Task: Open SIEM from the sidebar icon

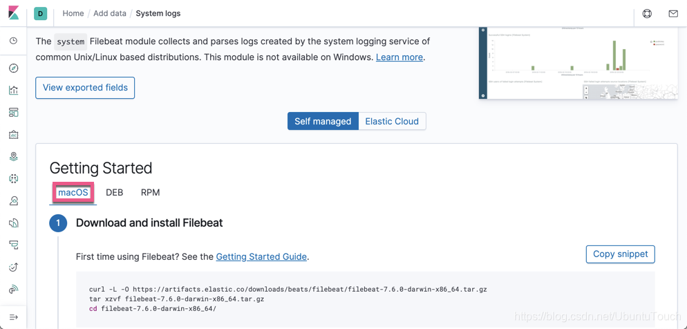Action: tap(14, 289)
